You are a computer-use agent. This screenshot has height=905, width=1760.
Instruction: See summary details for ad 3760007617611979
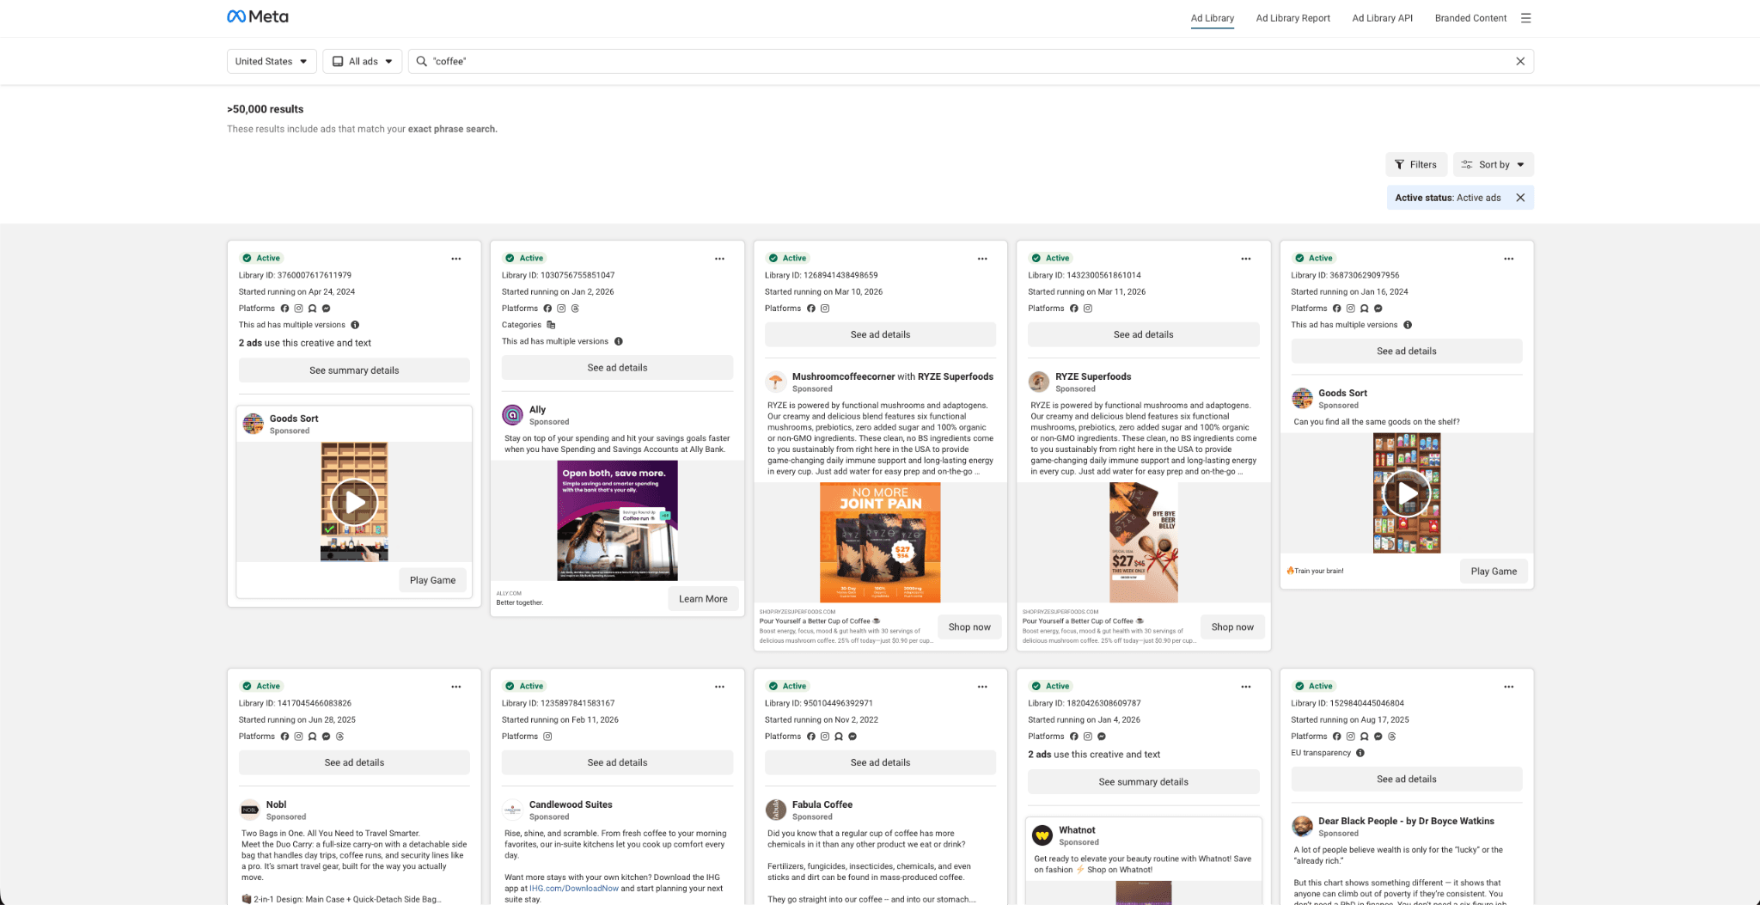(354, 370)
